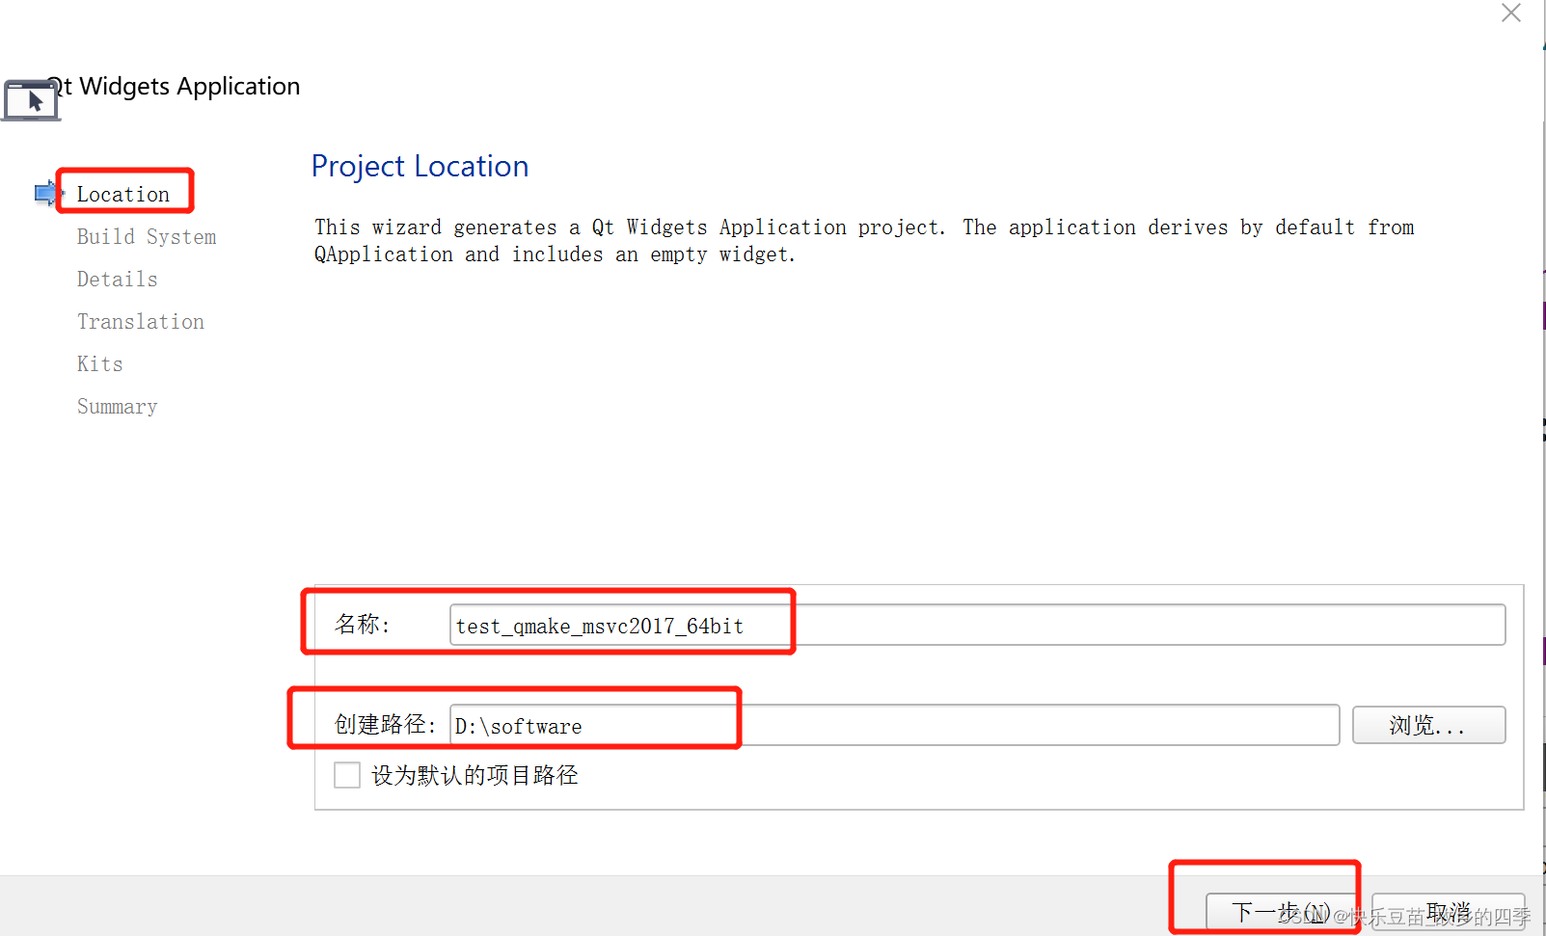The height and width of the screenshot is (936, 1546).
Task: Click the Qt Widgets Application wizard icon
Action: [31, 100]
